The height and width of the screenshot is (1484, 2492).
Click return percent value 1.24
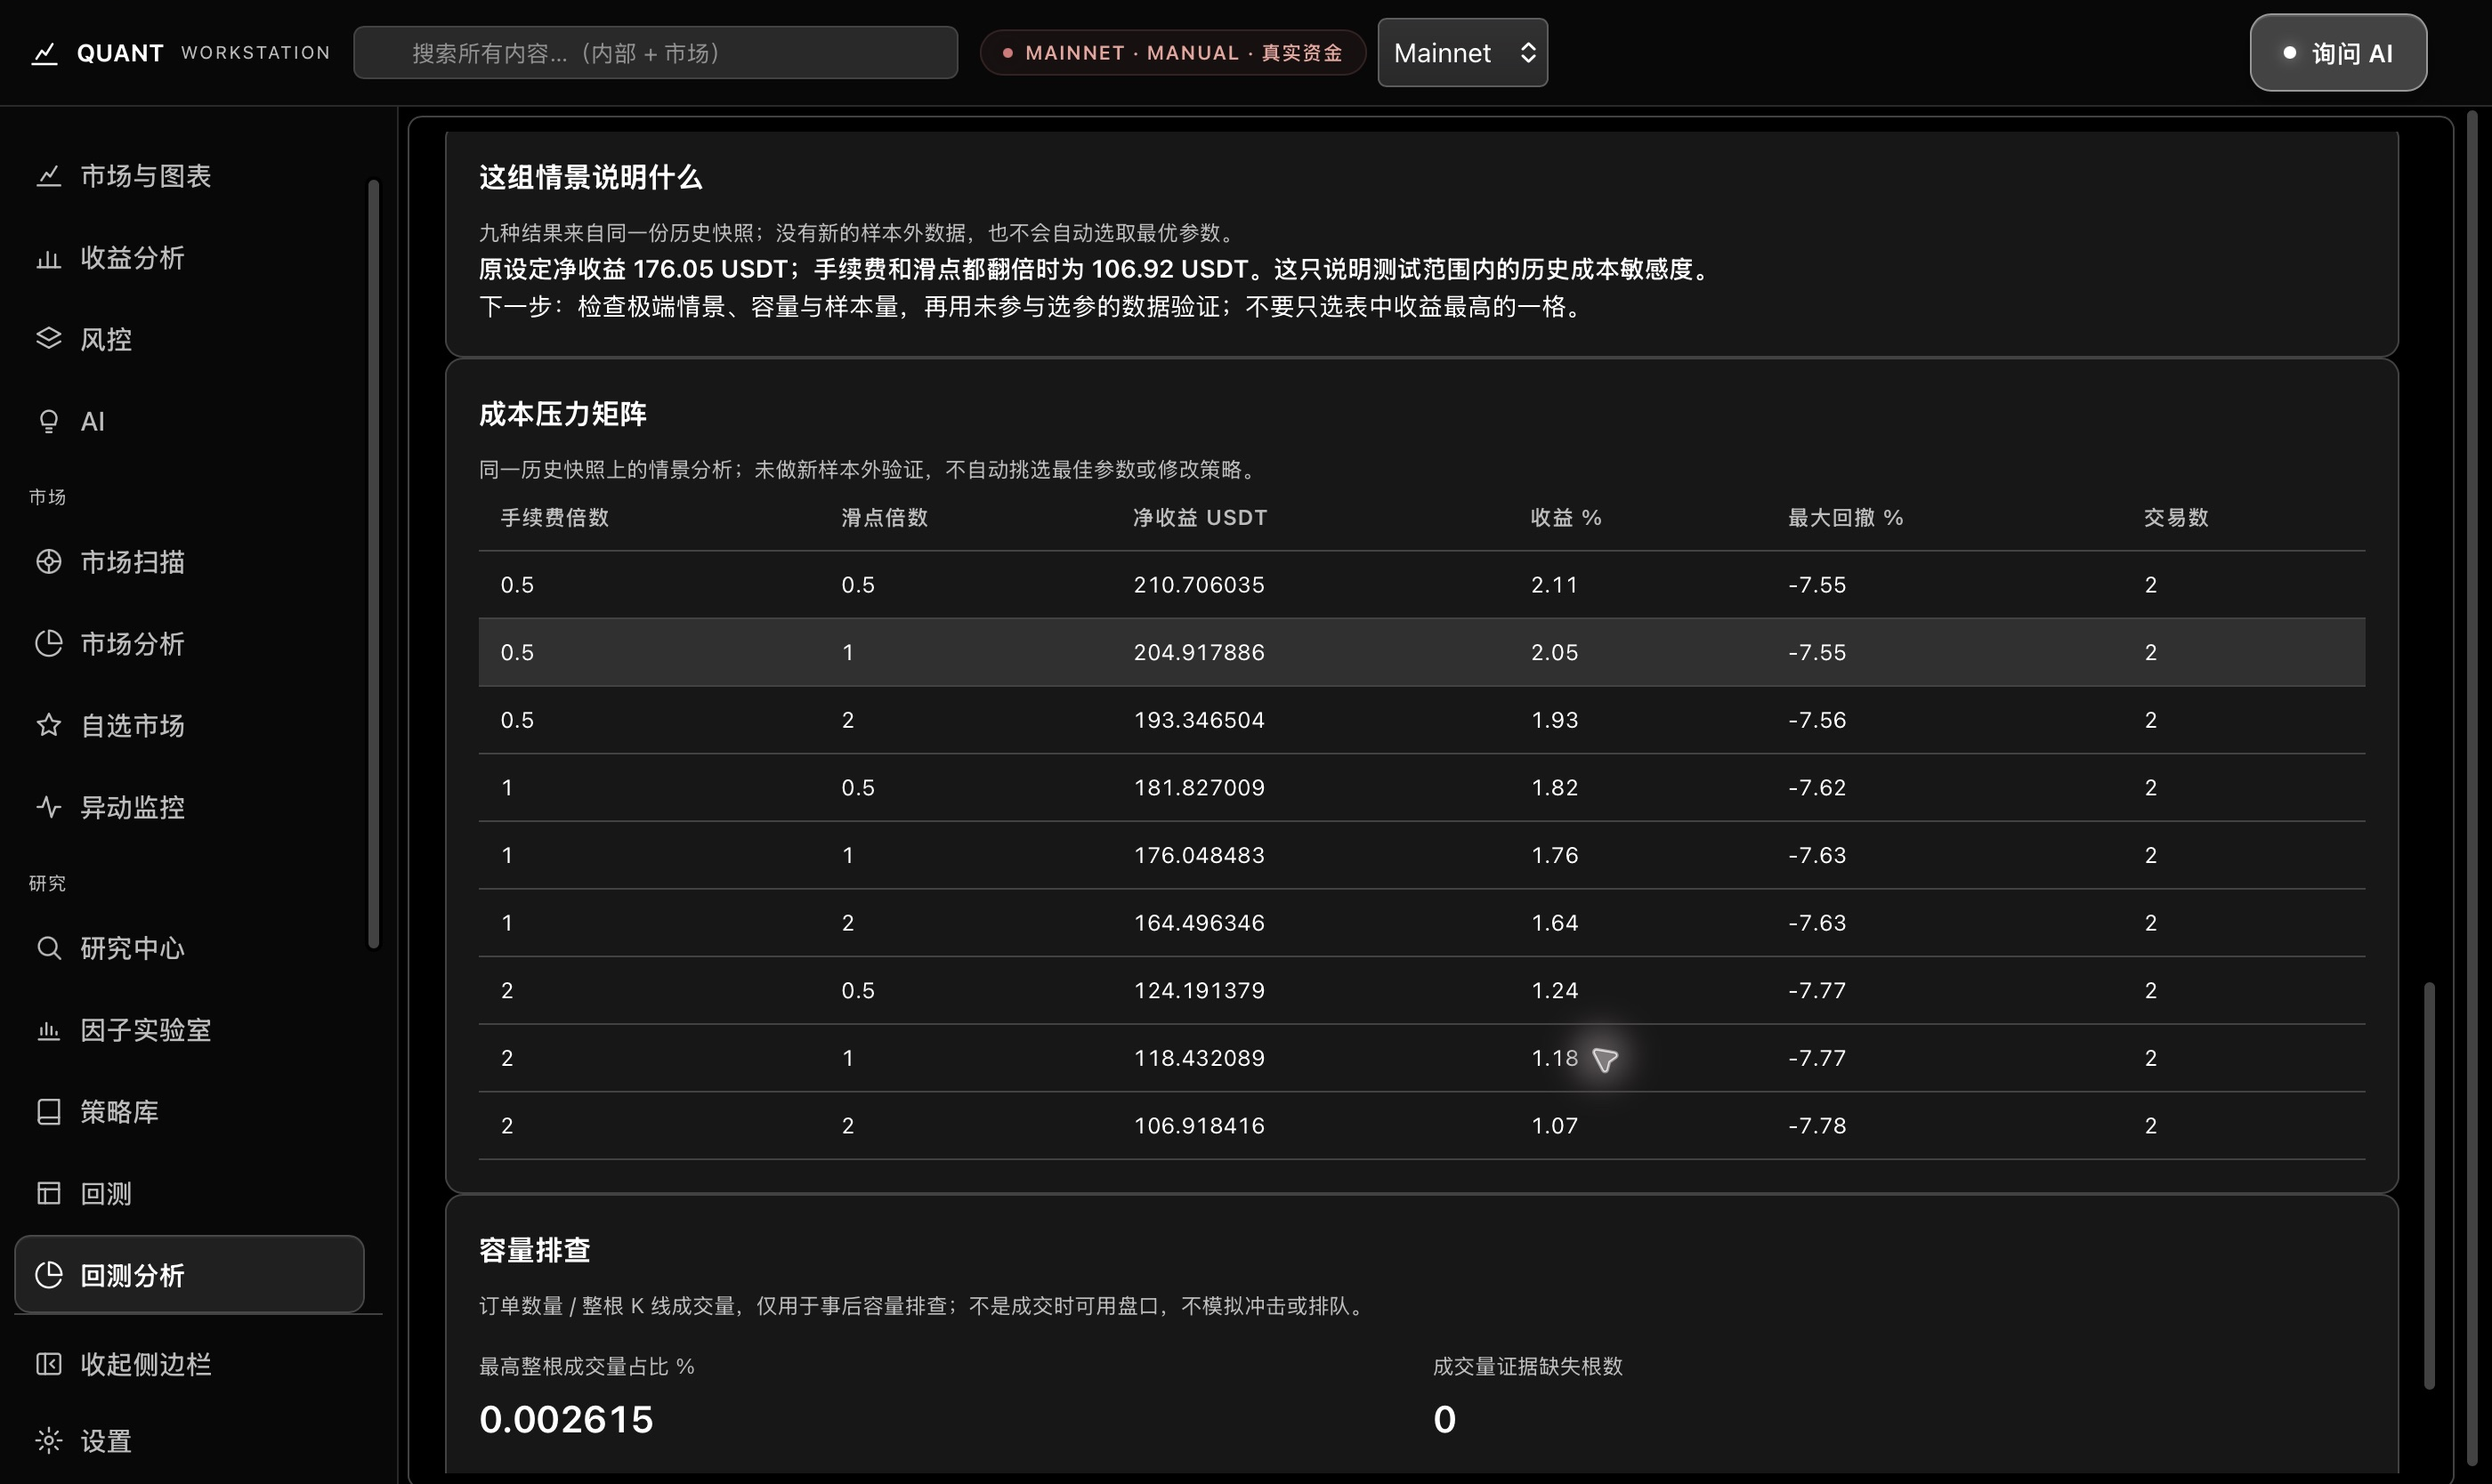[1555, 990]
